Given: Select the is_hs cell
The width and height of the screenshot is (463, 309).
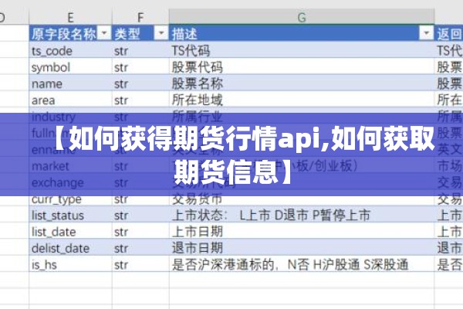Looking at the screenshot, I should pos(70,263).
